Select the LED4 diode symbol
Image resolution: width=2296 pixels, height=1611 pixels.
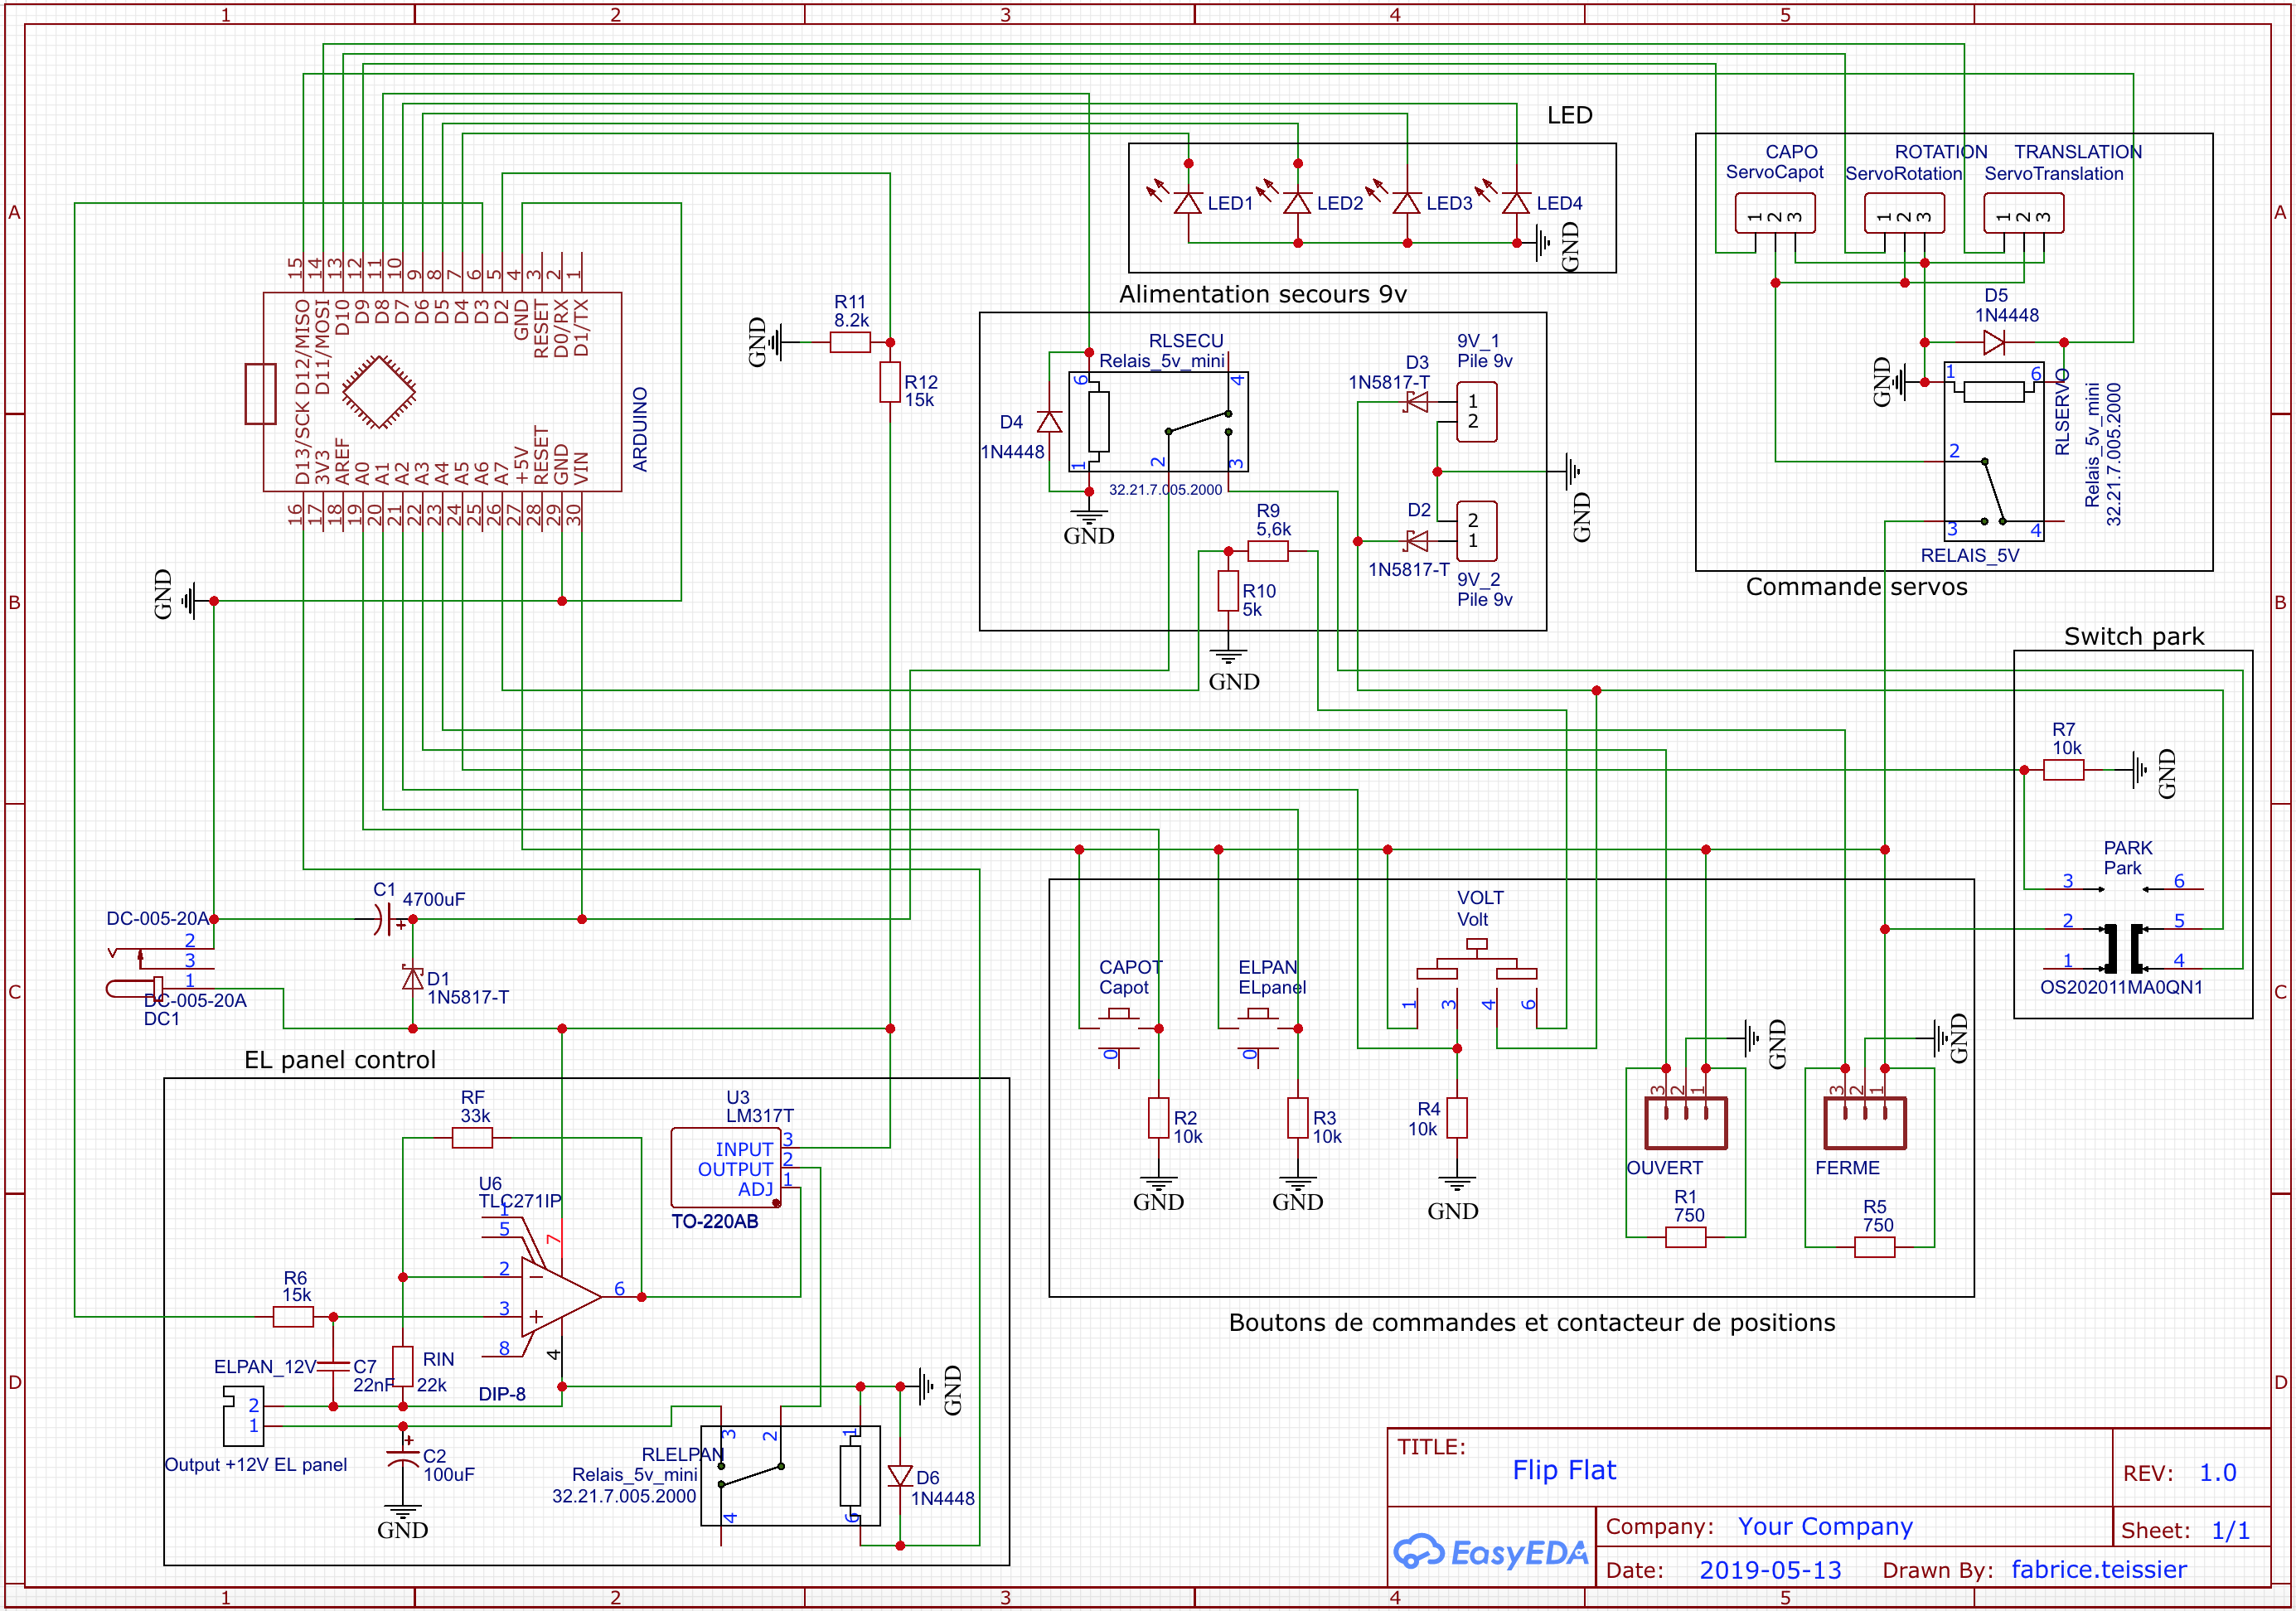(1516, 204)
